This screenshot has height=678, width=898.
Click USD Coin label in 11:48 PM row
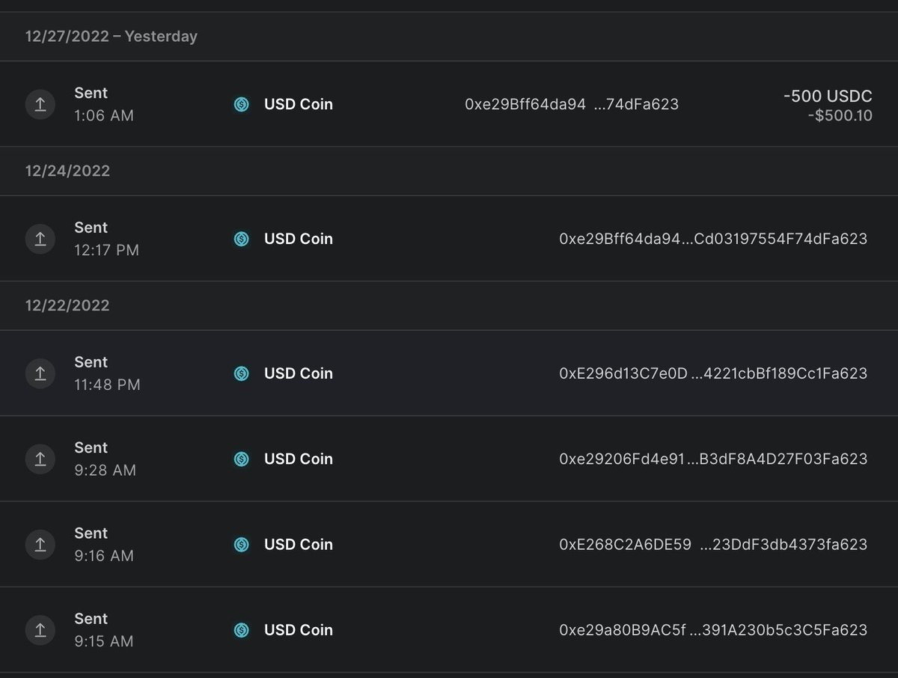point(299,373)
